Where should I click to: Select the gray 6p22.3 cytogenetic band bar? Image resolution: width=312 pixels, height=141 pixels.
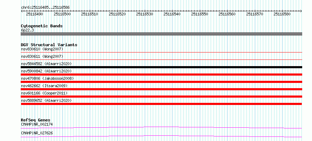click(x=161, y=34)
